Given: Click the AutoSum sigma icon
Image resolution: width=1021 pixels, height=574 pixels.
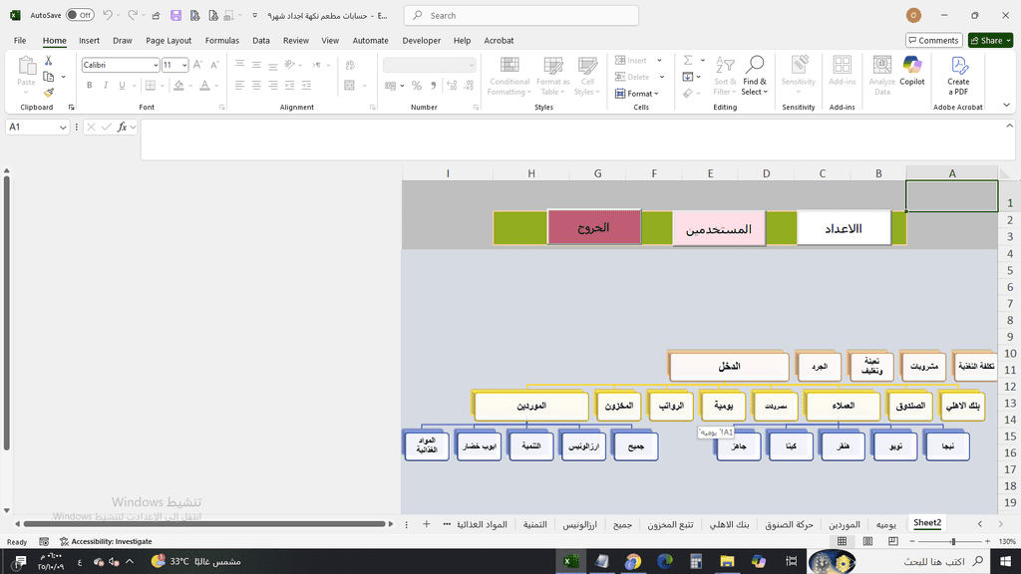Looking at the screenshot, I should tap(687, 61).
